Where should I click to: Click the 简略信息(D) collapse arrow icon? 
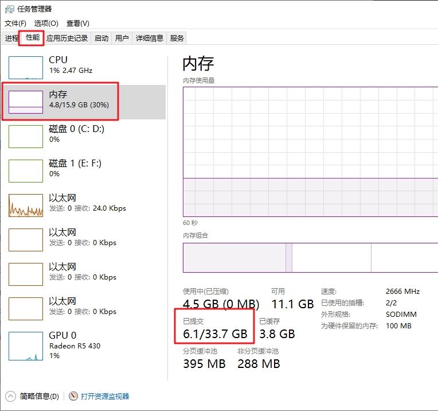point(11,396)
